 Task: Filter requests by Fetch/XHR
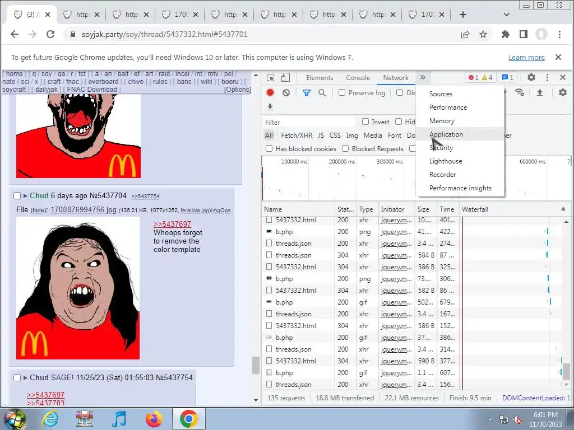[297, 135]
